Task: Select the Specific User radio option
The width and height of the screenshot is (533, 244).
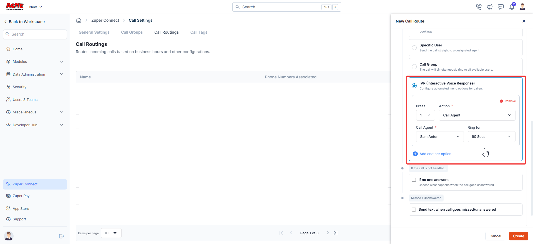Action: click(414, 48)
